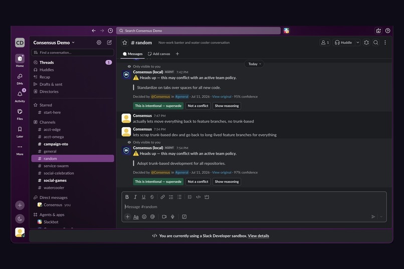Toggle the Aa formatting toolbar
This screenshot has width=404, height=269.
136,217
